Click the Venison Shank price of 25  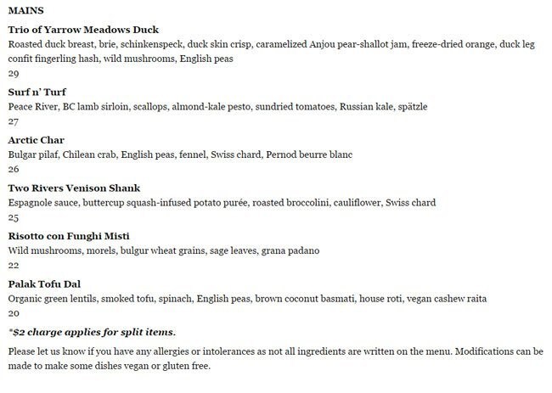(13, 219)
